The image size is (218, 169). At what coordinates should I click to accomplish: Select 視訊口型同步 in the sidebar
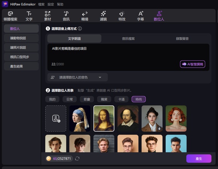(21, 57)
